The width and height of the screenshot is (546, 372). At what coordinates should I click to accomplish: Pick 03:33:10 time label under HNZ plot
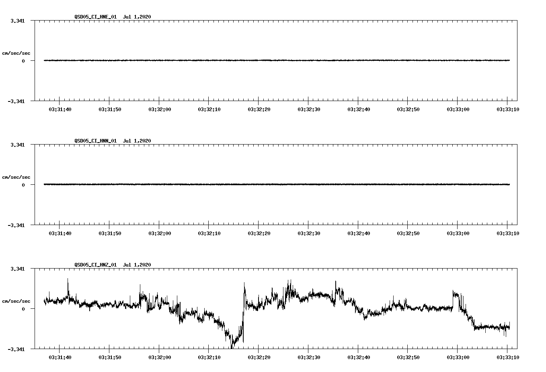click(508, 357)
